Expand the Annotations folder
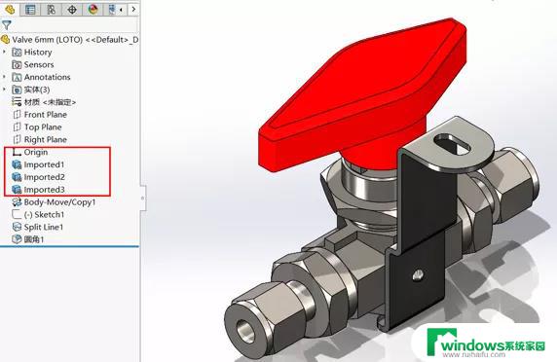 [x=4, y=77]
